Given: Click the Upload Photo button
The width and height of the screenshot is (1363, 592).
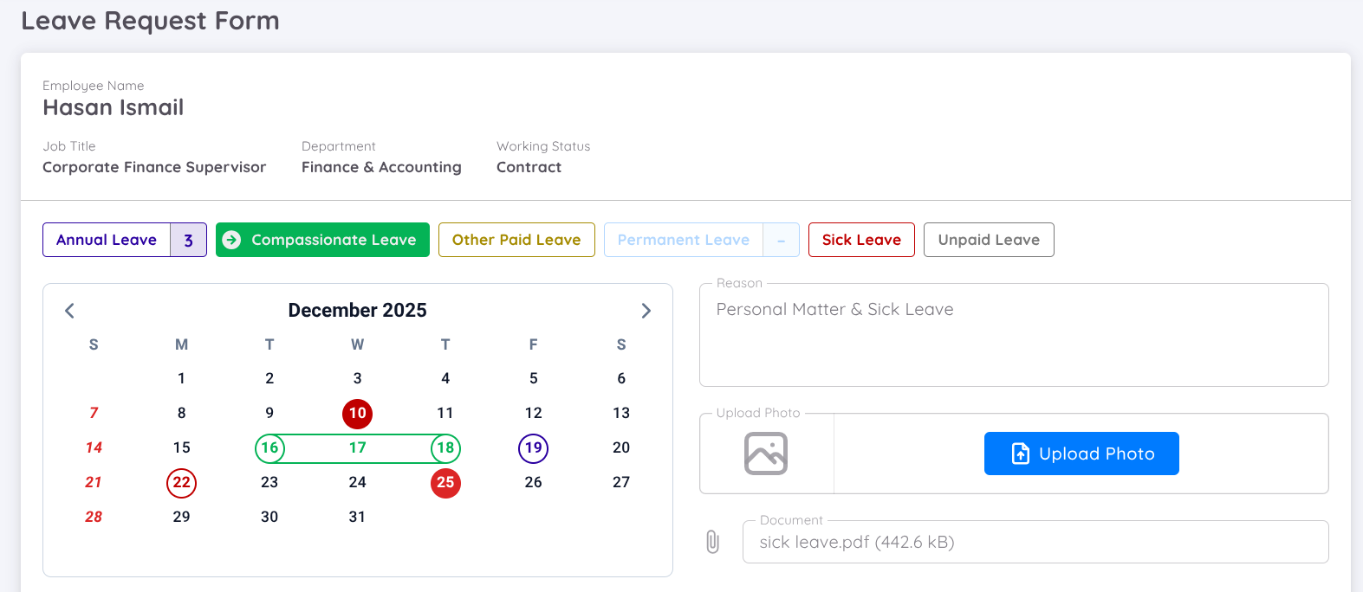Looking at the screenshot, I should pyautogui.click(x=1081, y=454).
